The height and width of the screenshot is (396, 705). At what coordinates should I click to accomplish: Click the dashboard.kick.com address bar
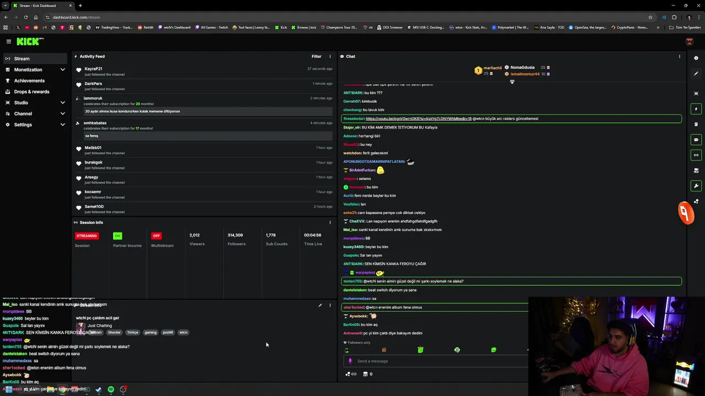point(347,17)
